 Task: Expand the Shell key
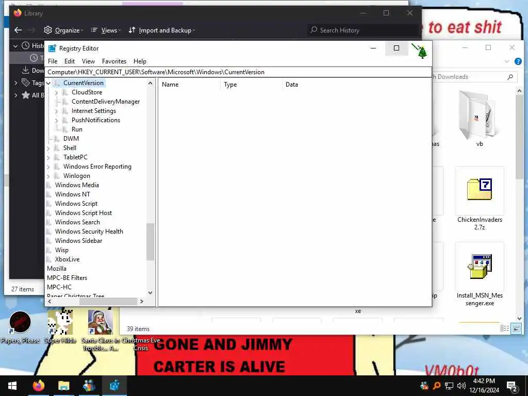pos(48,148)
